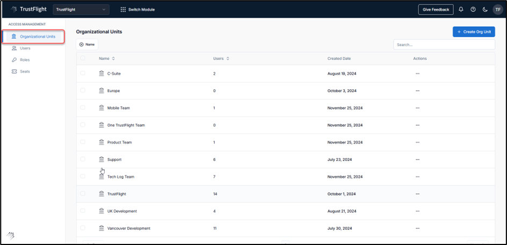Open actions ellipsis for Product Team
The width and height of the screenshot is (507, 245).
coord(417,142)
